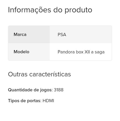Click the "Pandora box XII a saga" model value
Viewport: 120px width, 121px height.
point(81,52)
